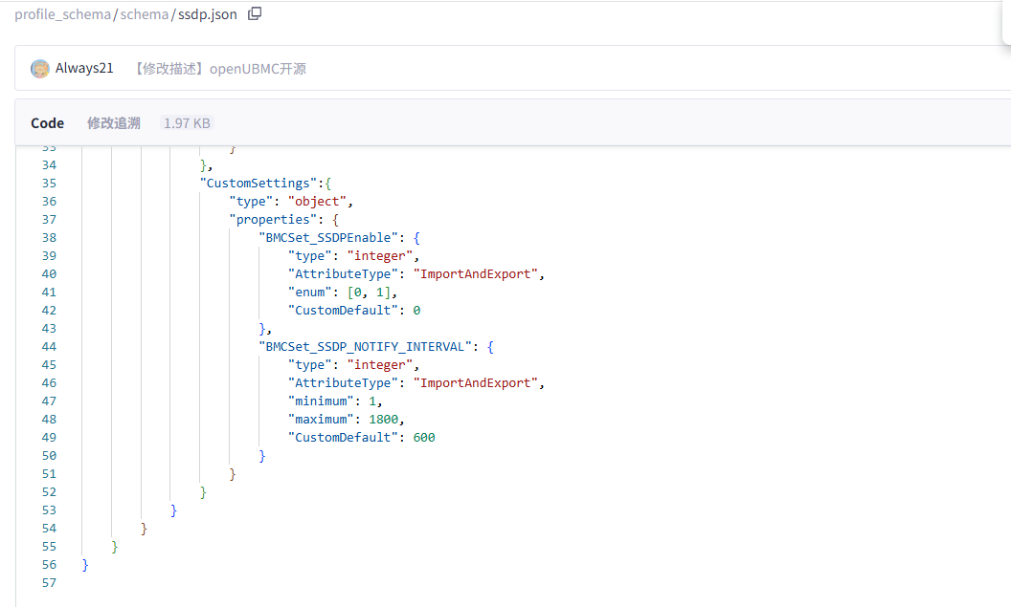
Task: Click line number 56 in the gutter
Action: tap(49, 565)
